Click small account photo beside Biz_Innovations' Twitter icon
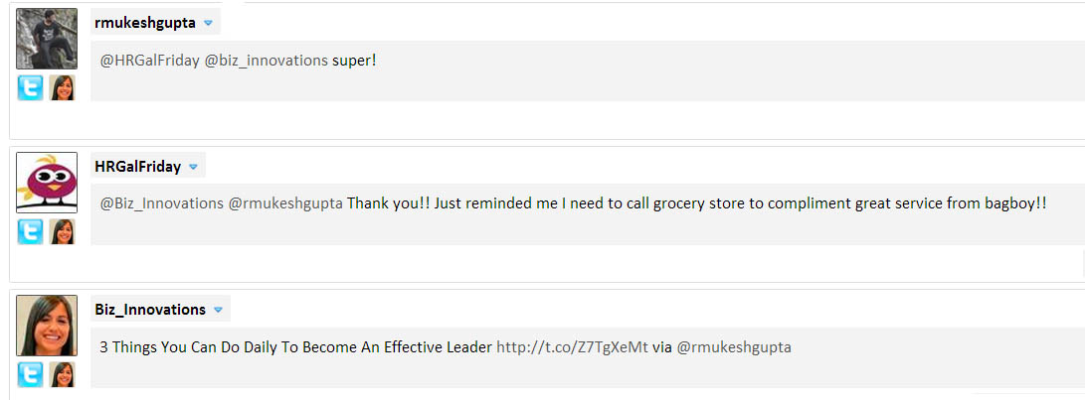Screen dimensions: 1085x400 tap(63, 374)
